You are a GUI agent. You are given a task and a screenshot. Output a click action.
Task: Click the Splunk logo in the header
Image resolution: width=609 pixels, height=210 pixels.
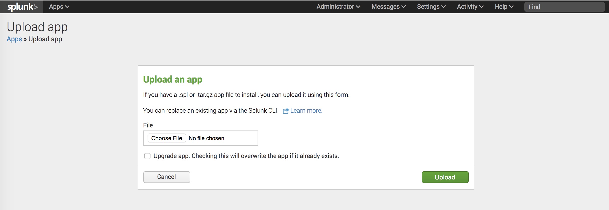tap(22, 7)
